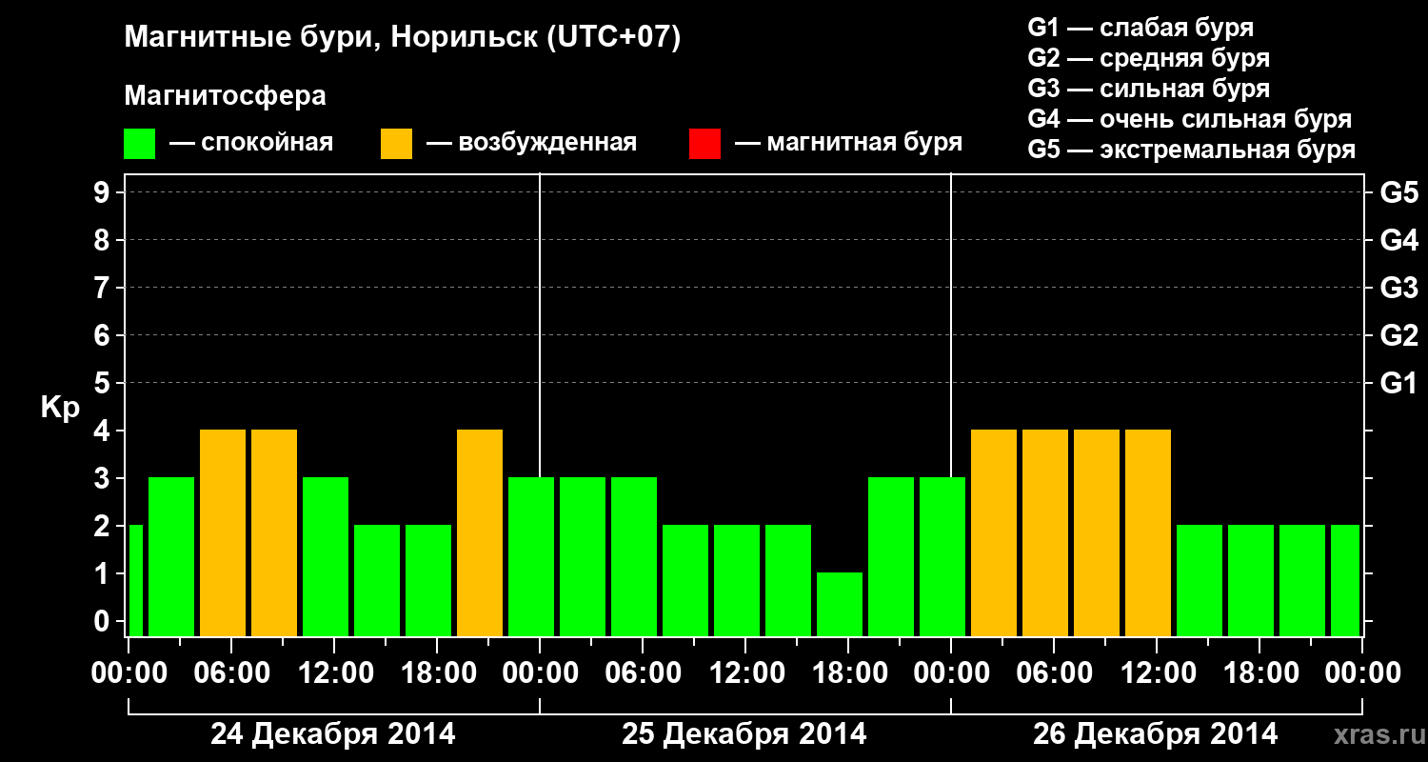
Task: Select the first orange bar on 26 December
Action: (x=994, y=532)
